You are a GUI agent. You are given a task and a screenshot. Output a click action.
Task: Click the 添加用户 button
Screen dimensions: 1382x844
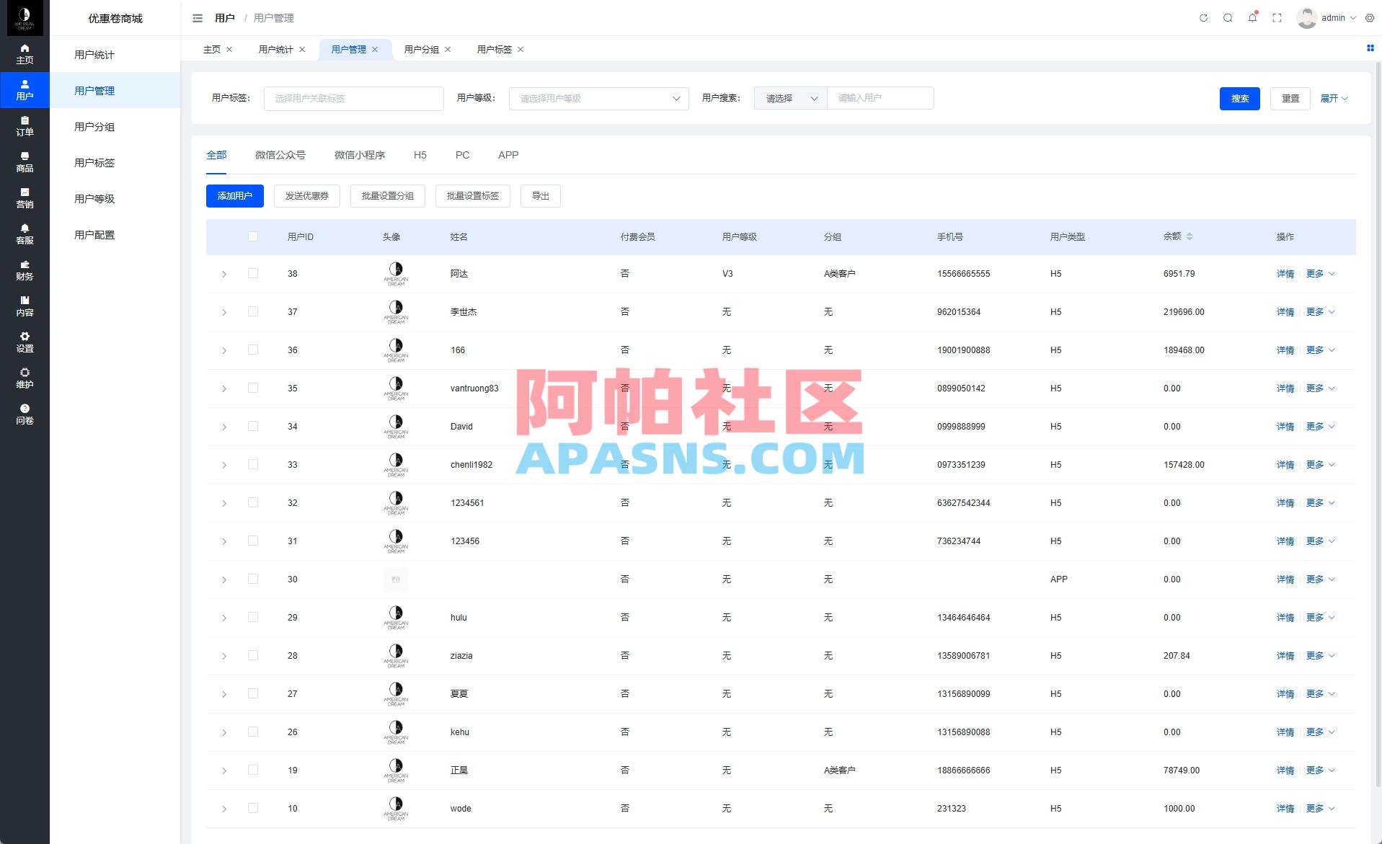point(234,195)
